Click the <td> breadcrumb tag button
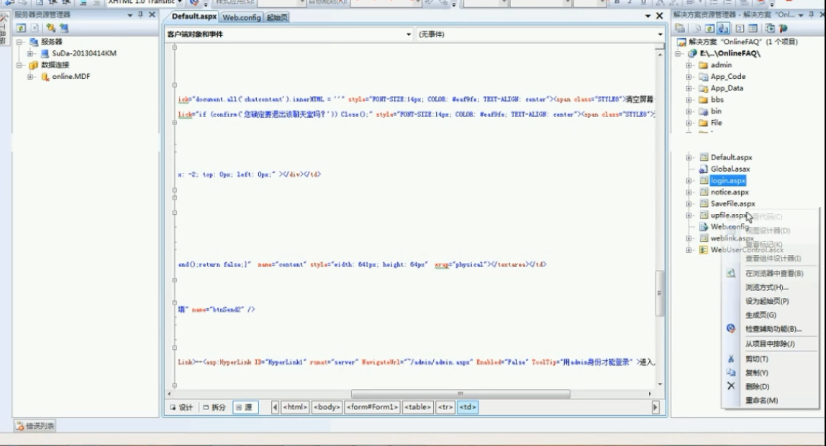The image size is (826, 446). tap(468, 407)
